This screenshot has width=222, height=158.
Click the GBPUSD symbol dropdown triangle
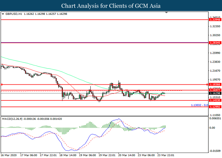click(3, 14)
